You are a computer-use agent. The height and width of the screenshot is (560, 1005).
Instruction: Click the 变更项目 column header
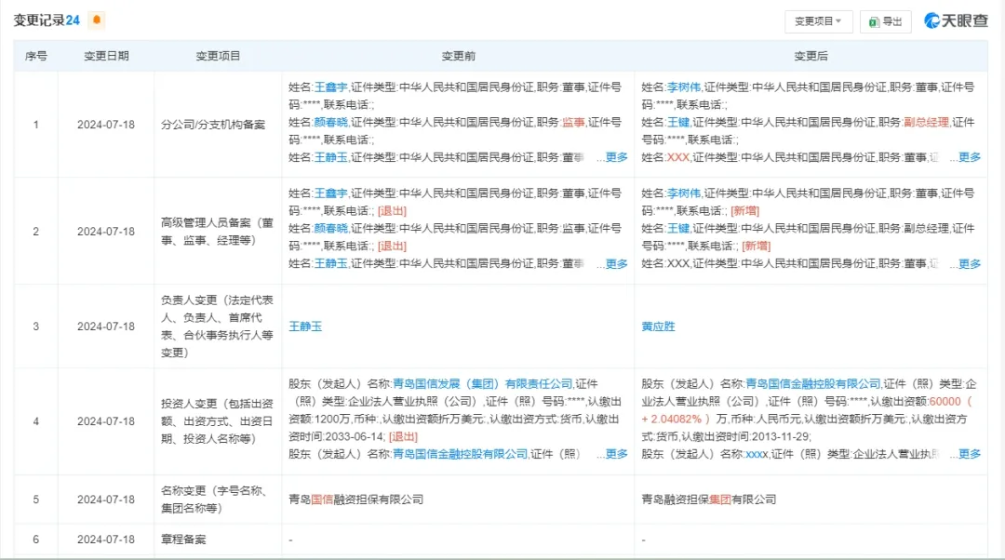[x=218, y=56]
